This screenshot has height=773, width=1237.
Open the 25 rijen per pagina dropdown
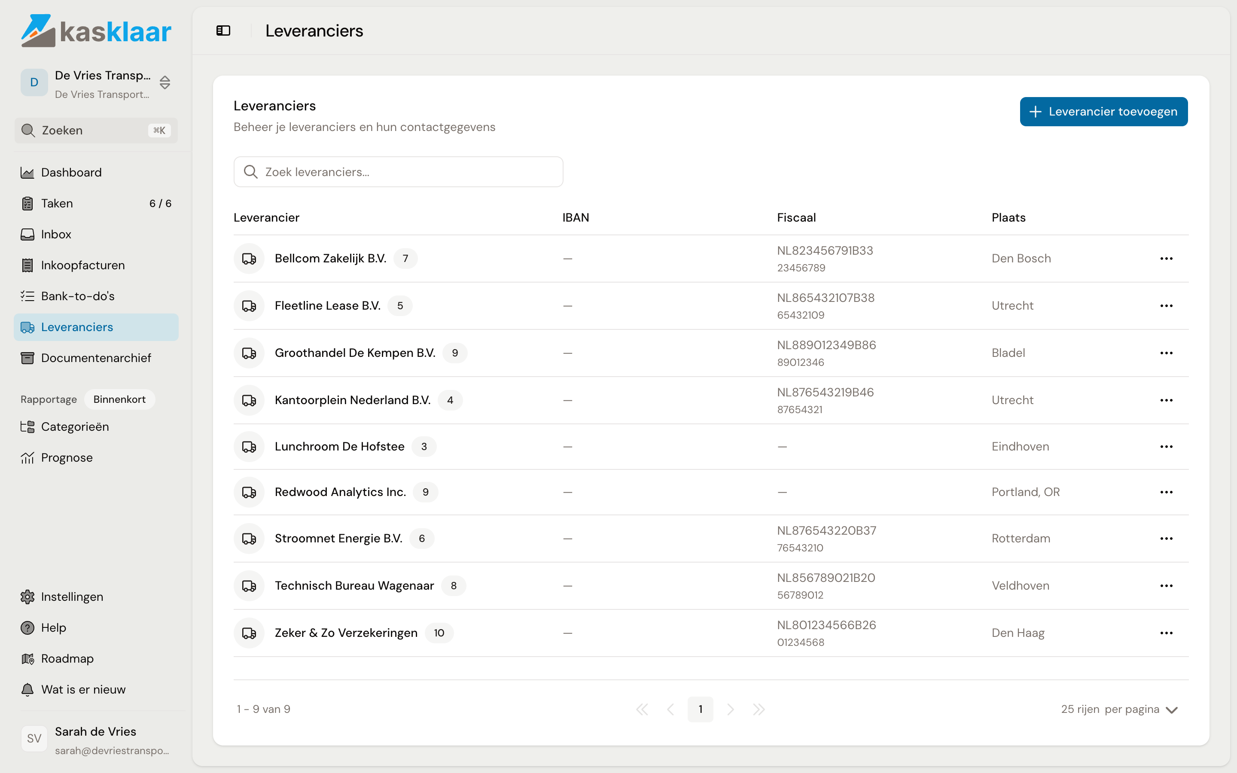1119,709
